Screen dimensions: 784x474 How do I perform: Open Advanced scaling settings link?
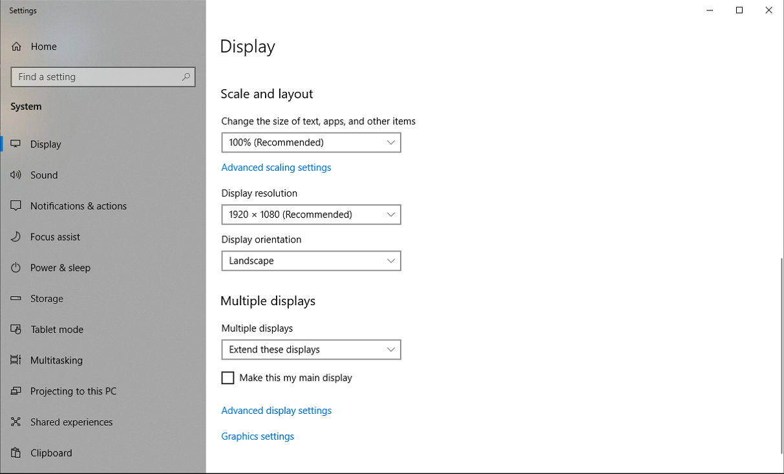pos(276,167)
